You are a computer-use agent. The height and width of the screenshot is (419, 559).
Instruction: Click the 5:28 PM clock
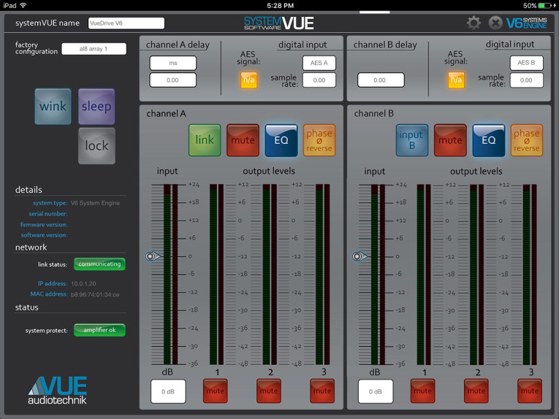click(x=280, y=5)
